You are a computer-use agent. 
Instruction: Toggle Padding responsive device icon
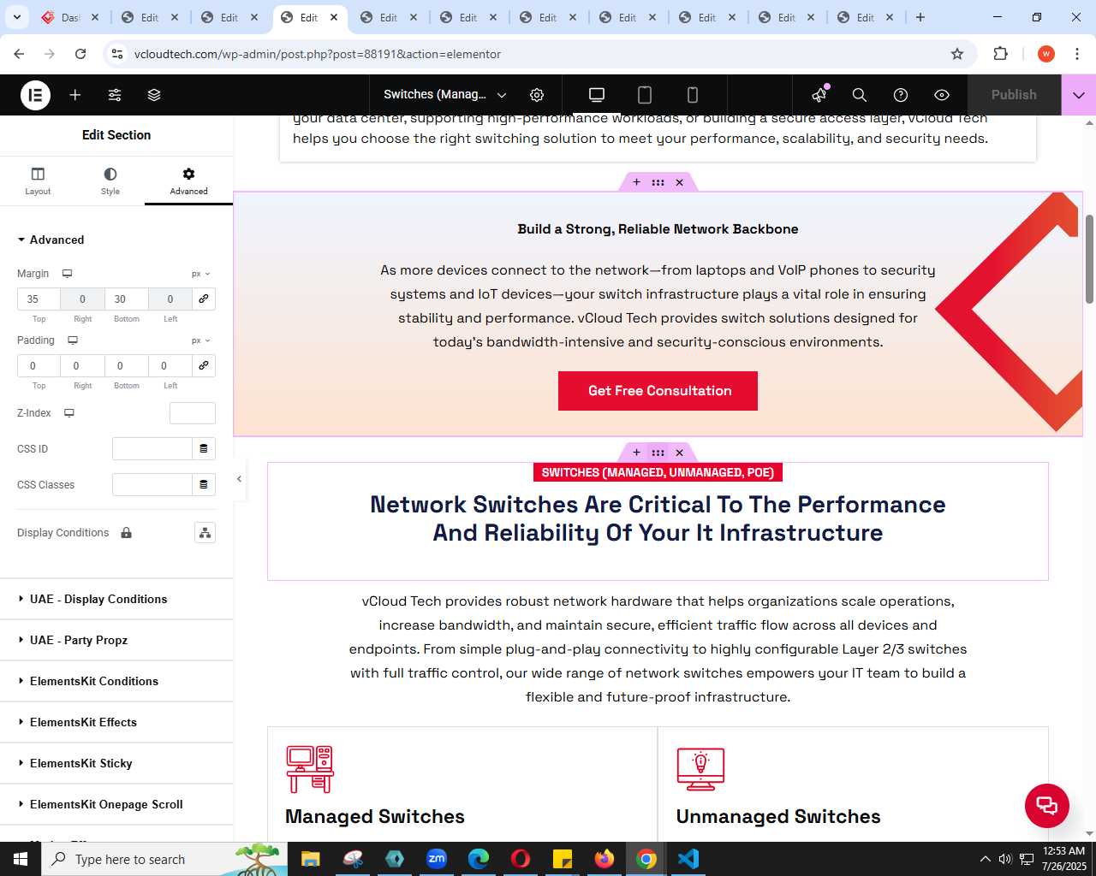coord(73,340)
